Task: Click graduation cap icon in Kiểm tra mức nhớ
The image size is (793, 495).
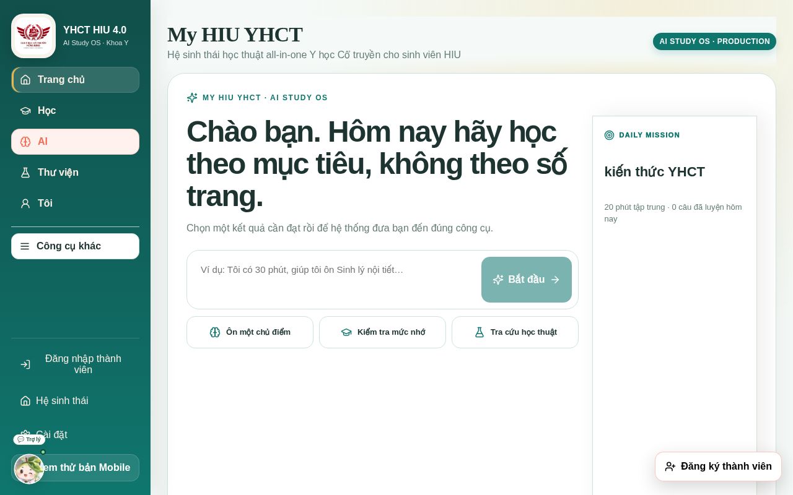Action: 346,332
